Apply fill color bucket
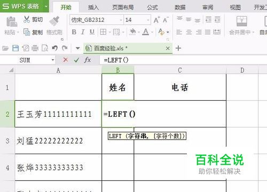The height and width of the screenshot is (192, 267). tap(133, 32)
